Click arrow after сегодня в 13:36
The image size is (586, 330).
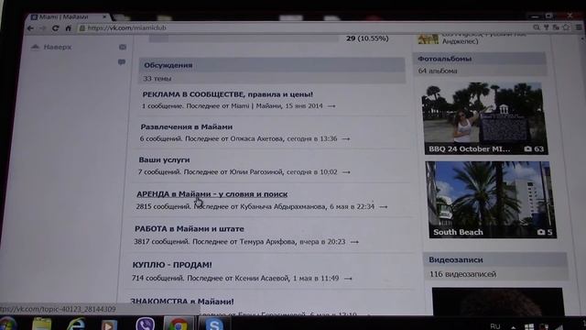click(346, 138)
